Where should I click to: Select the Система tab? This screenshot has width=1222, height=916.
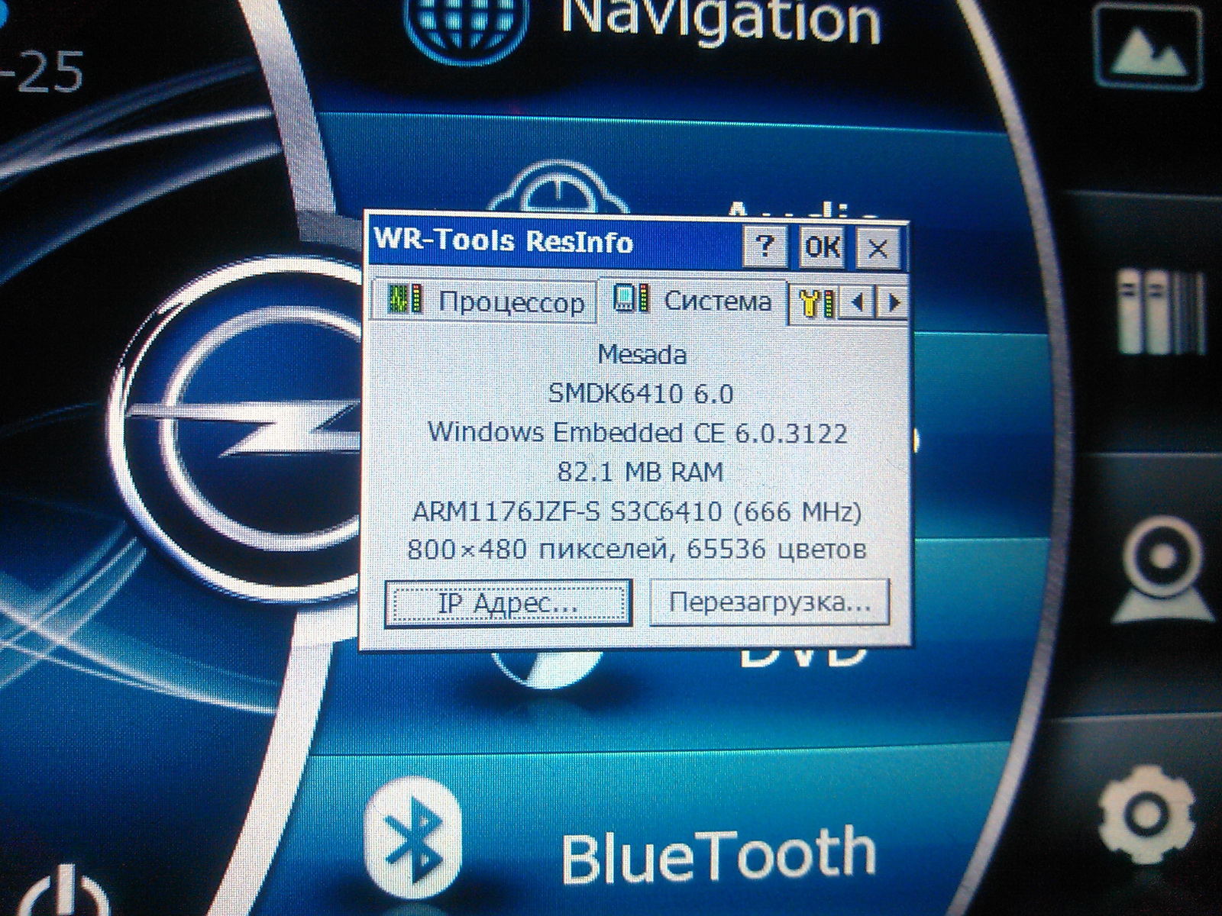pos(693,299)
